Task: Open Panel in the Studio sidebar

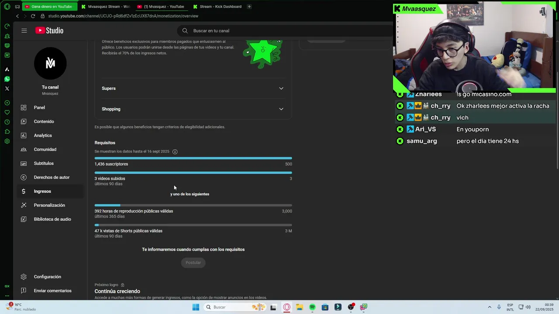Action: pyautogui.click(x=50, y=107)
